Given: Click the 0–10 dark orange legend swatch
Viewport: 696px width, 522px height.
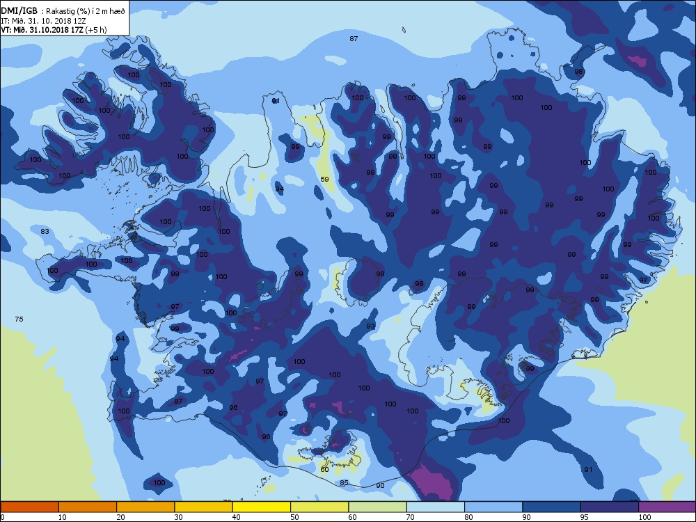Looking at the screenshot, I should point(29,507).
